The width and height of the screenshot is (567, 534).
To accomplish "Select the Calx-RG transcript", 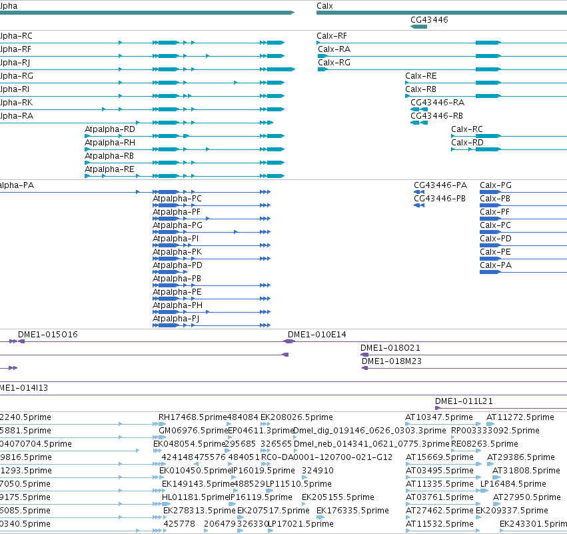I will (442, 69).
